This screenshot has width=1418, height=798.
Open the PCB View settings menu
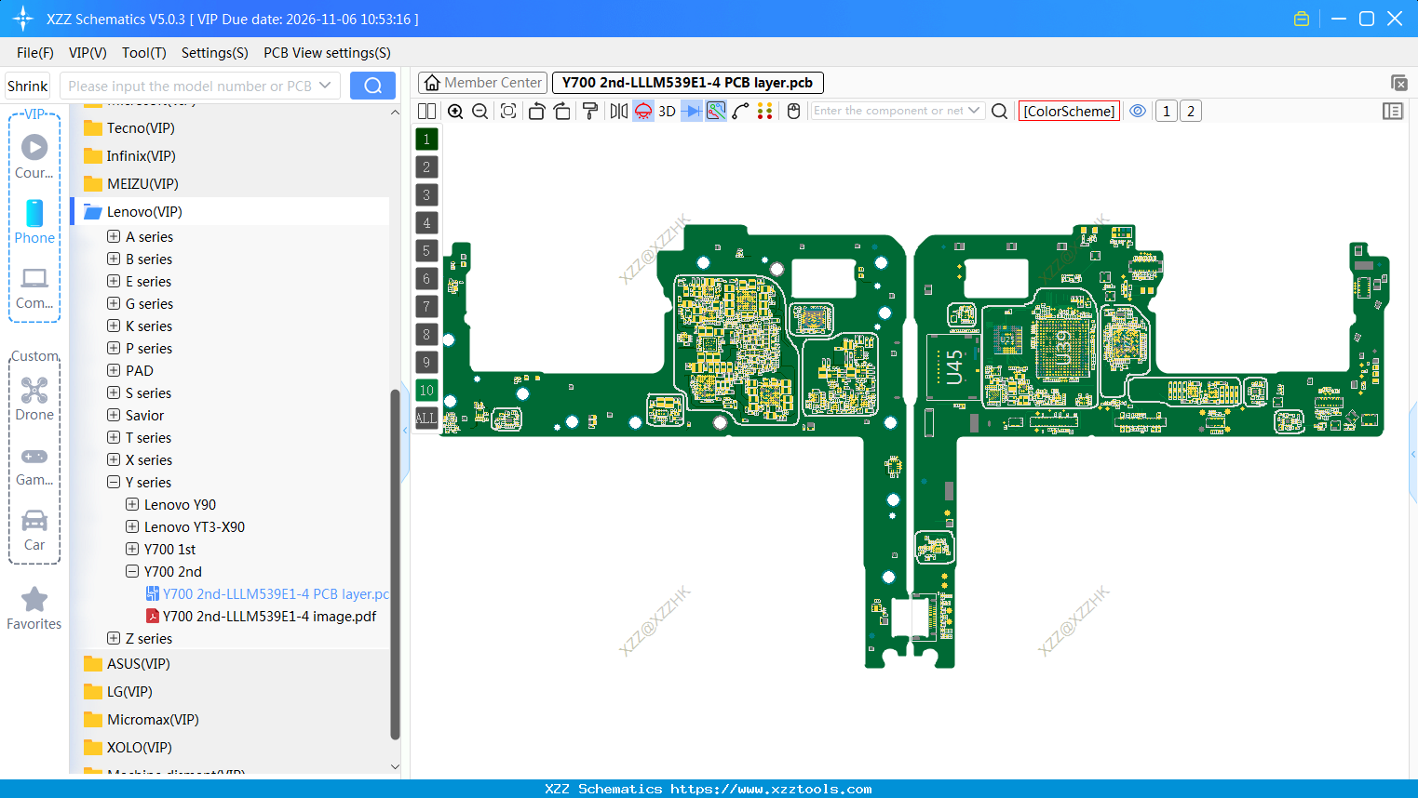(x=326, y=53)
